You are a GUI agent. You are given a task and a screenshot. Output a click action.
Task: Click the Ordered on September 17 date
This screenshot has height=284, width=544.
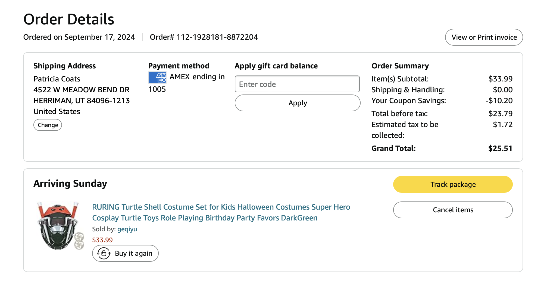point(79,37)
